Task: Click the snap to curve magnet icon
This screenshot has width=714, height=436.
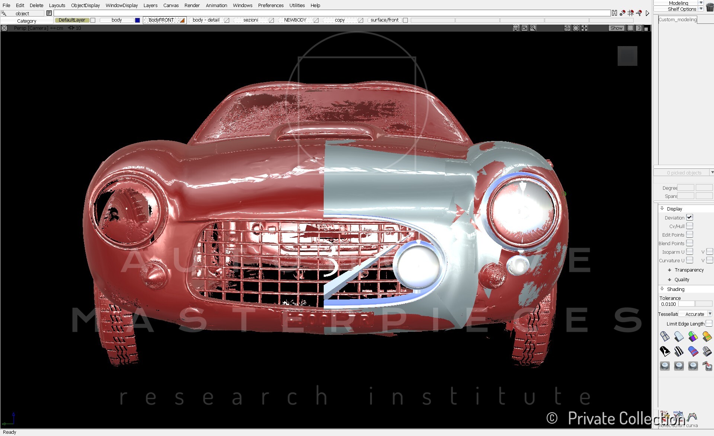Action: pos(639,13)
